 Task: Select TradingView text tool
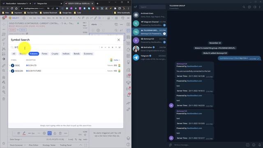coord(4,44)
